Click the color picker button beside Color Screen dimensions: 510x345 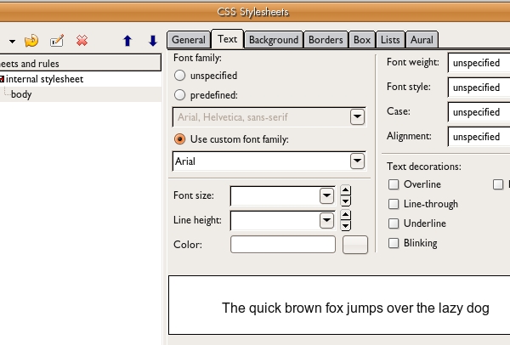click(x=354, y=245)
